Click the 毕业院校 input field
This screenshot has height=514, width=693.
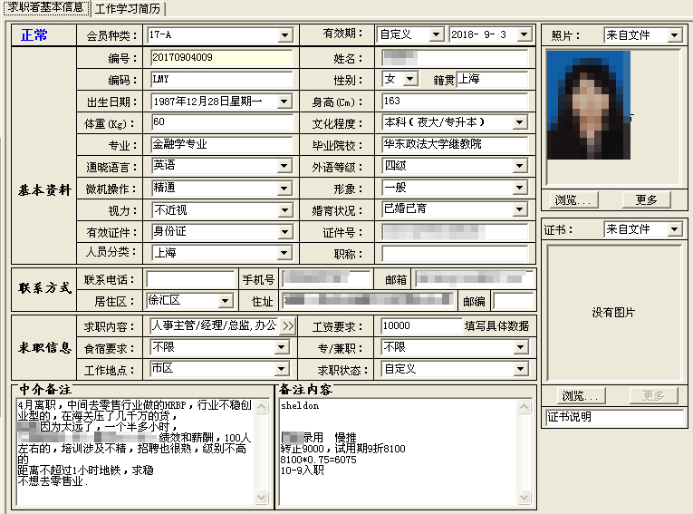pos(455,144)
